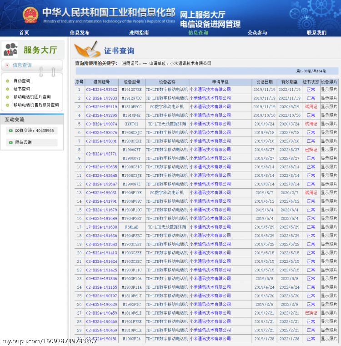The height and width of the screenshot is (346, 341).
Task: Click 小米通讯技术有限公司 in row 1
Action: 210,90
